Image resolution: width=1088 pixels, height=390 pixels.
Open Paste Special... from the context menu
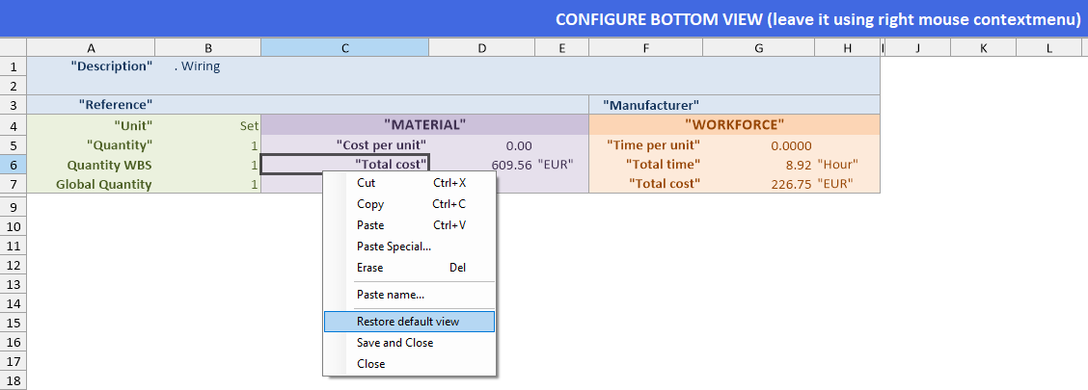(394, 247)
